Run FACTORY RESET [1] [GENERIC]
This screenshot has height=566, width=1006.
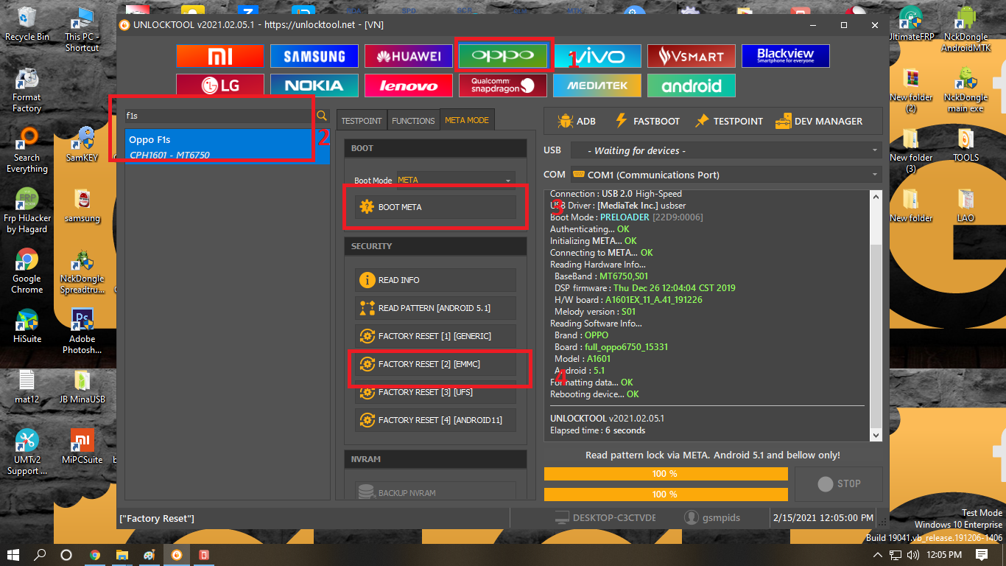pyautogui.click(x=435, y=336)
